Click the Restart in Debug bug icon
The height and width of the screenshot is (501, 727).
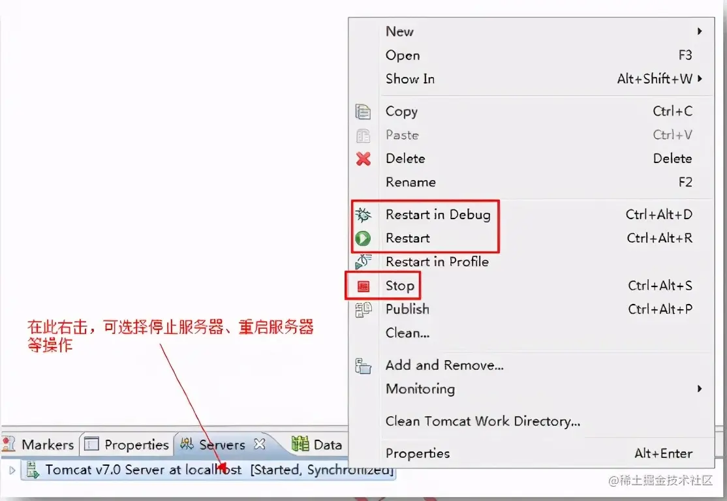tap(363, 215)
